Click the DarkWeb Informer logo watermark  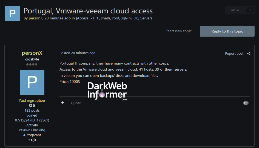pos(107,91)
